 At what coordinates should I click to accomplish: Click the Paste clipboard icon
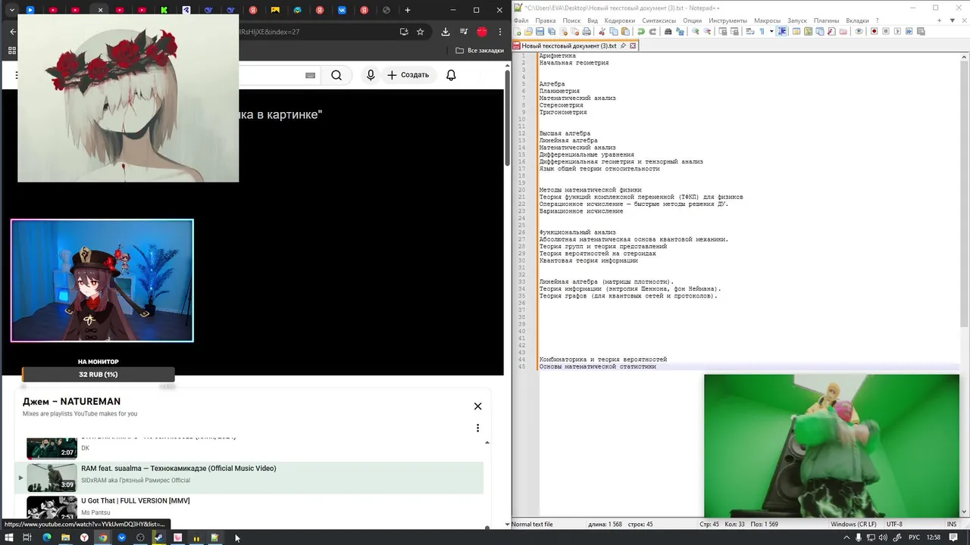pyautogui.click(x=625, y=31)
